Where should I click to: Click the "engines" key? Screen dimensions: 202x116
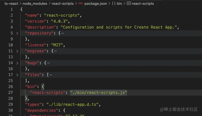coord(35,51)
